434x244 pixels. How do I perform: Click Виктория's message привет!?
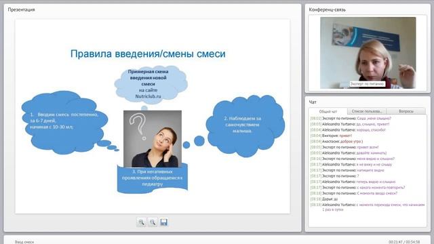click(345, 136)
